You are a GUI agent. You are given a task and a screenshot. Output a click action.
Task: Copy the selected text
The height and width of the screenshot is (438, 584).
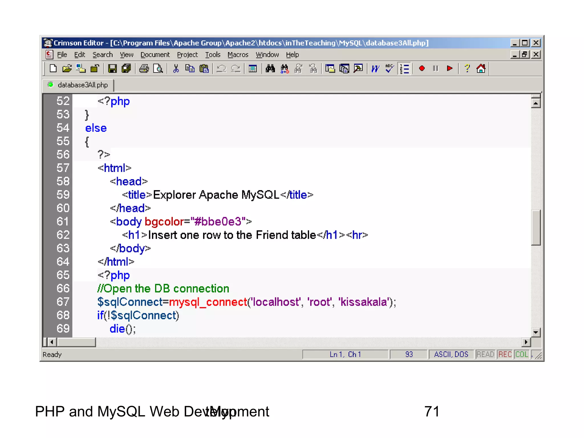(190, 69)
